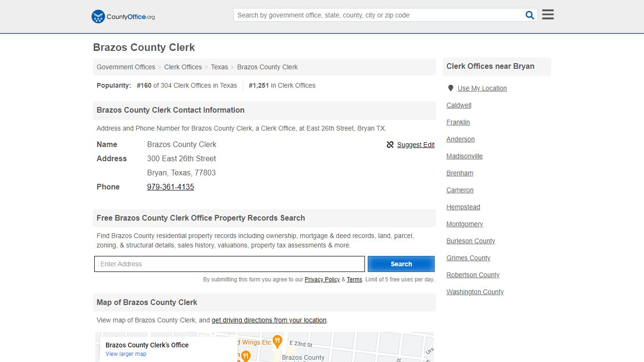Open Washington County link
The width and height of the screenshot is (644, 362).
(475, 292)
